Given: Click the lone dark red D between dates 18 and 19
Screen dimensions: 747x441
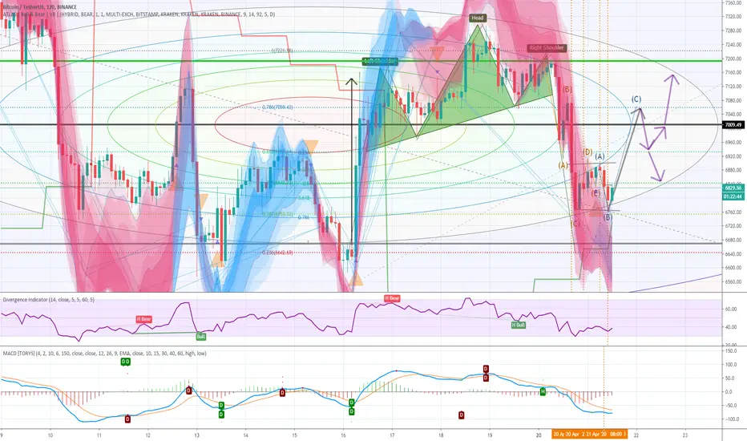Looking at the screenshot, I should (461, 415).
